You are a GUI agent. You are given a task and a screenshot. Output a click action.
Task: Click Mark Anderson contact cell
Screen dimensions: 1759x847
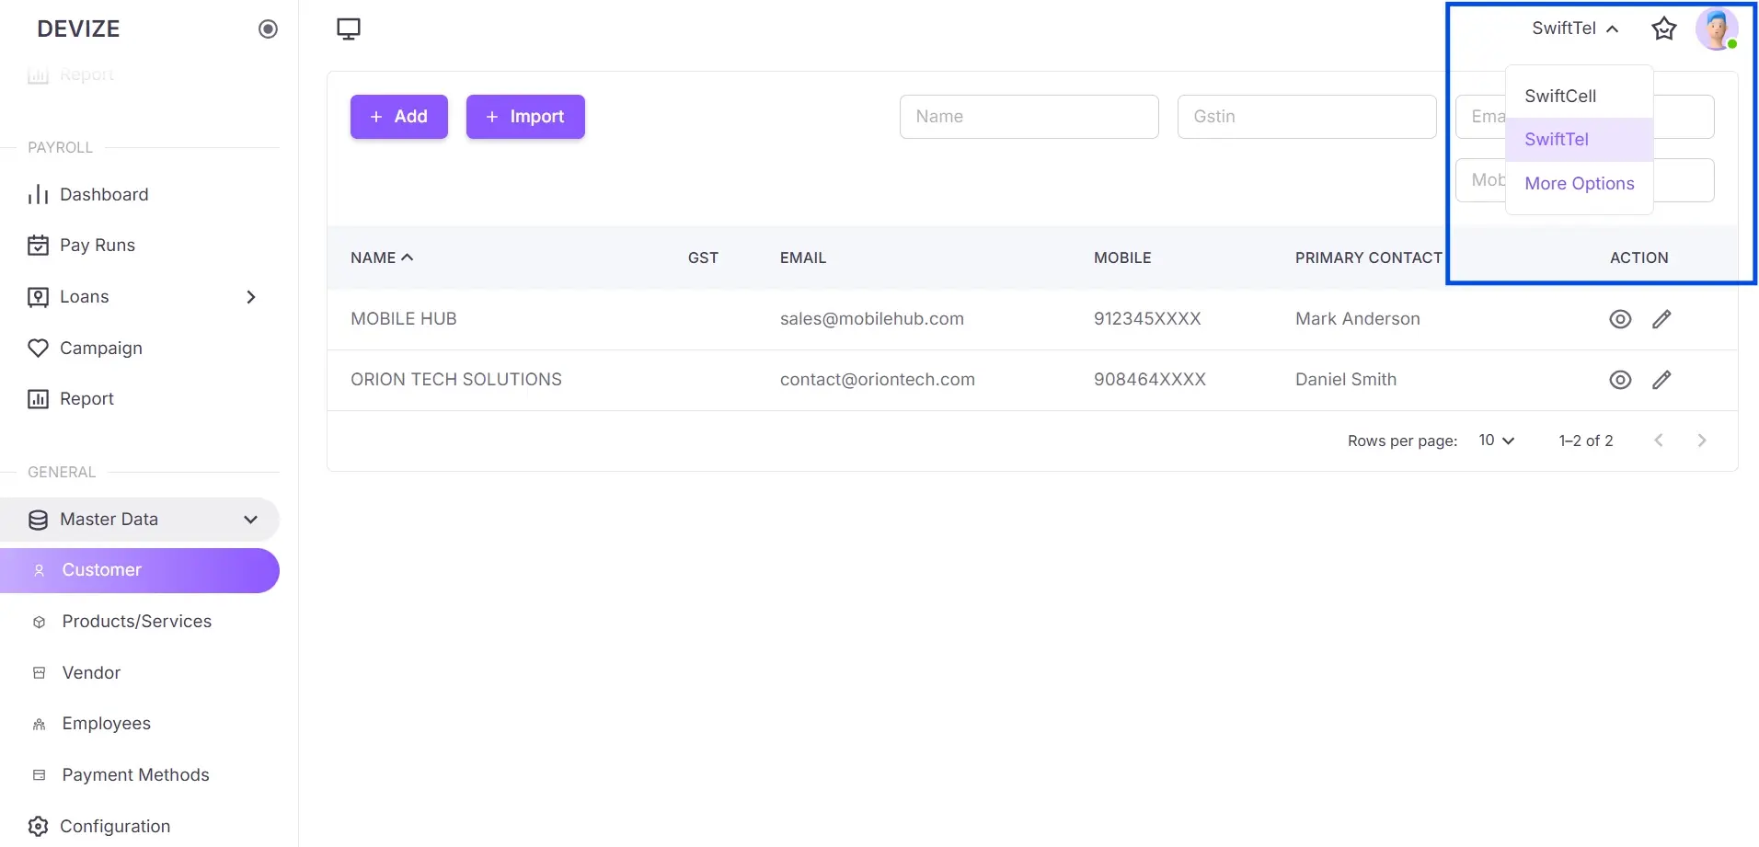1358,319
